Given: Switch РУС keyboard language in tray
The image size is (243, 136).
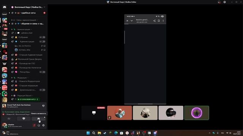Looking at the screenshot, I should 222,133.
